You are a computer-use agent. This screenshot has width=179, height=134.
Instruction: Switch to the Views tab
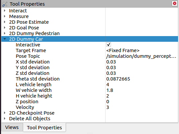(x=12, y=127)
